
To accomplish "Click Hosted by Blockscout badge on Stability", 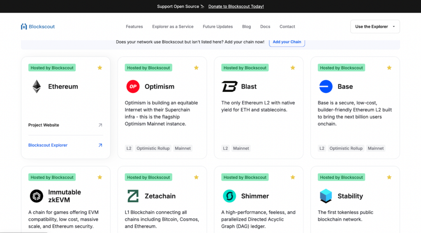I will point(341,177).
